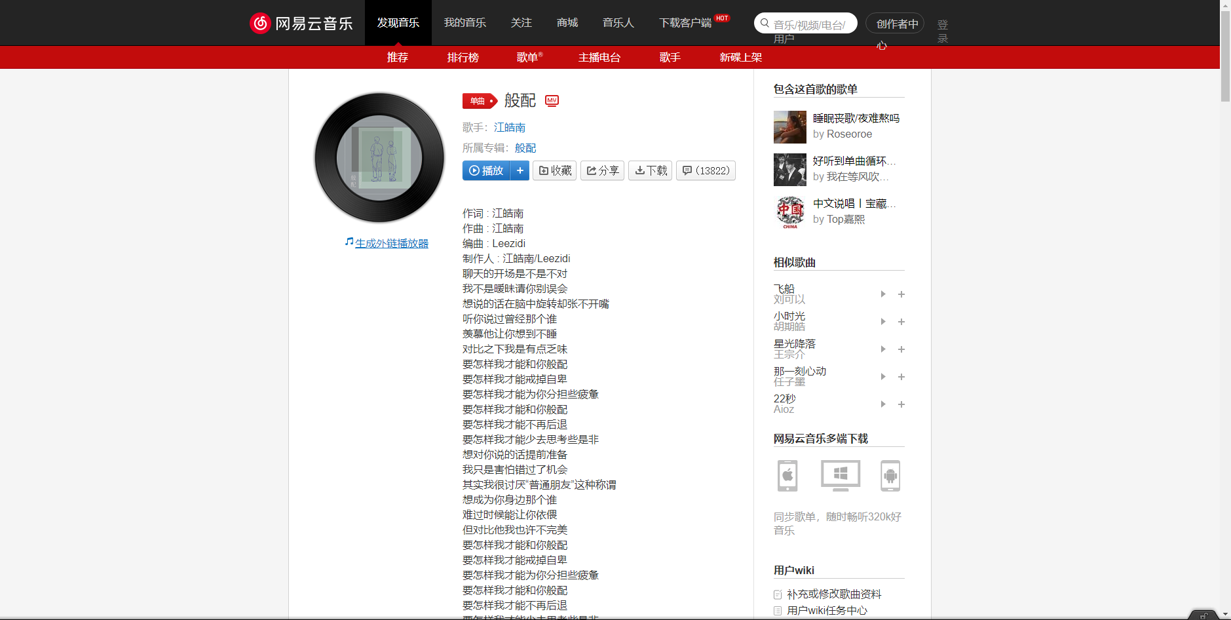Click 生成外链播放器 link
Image resolution: width=1231 pixels, height=620 pixels.
(391, 242)
